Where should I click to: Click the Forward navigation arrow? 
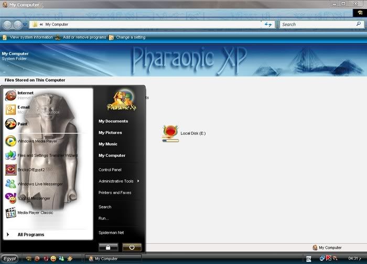(x=17, y=25)
